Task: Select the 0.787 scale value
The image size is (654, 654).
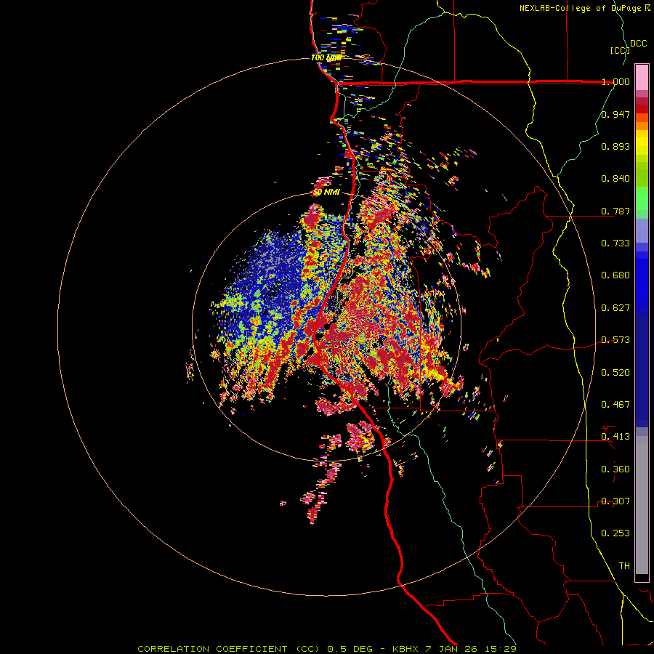Action: pos(615,211)
